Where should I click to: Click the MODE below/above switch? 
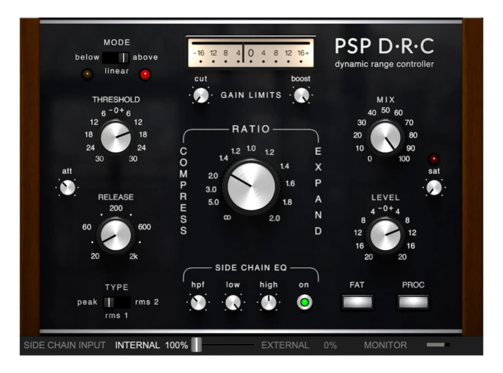pos(116,58)
